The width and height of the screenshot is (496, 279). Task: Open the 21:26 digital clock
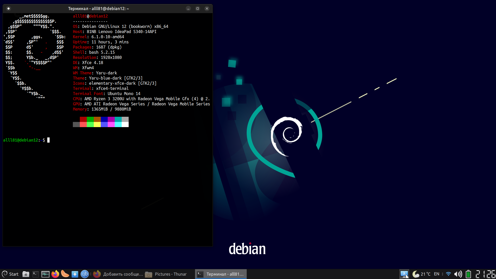pos(485,274)
